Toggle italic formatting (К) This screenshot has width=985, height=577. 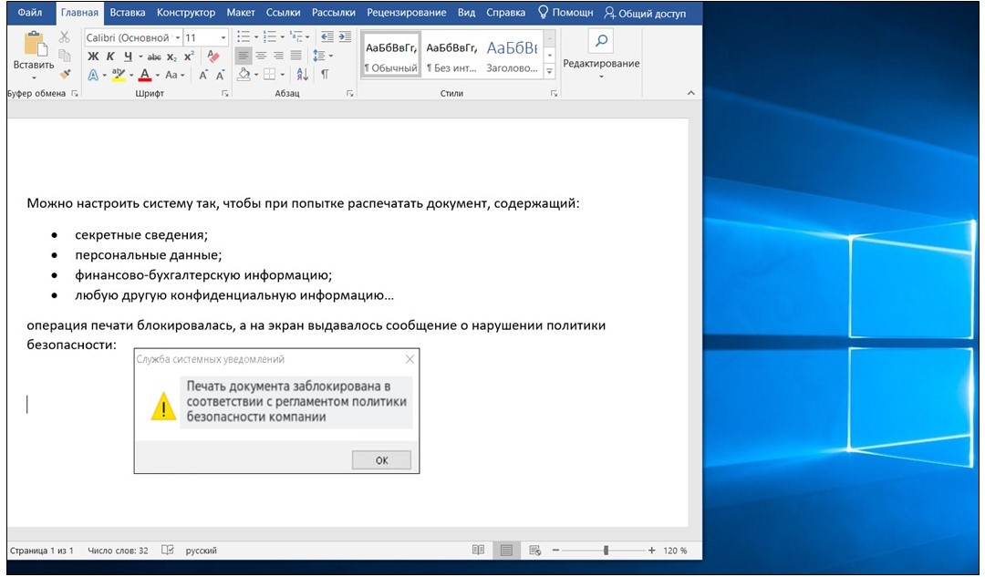click(110, 57)
